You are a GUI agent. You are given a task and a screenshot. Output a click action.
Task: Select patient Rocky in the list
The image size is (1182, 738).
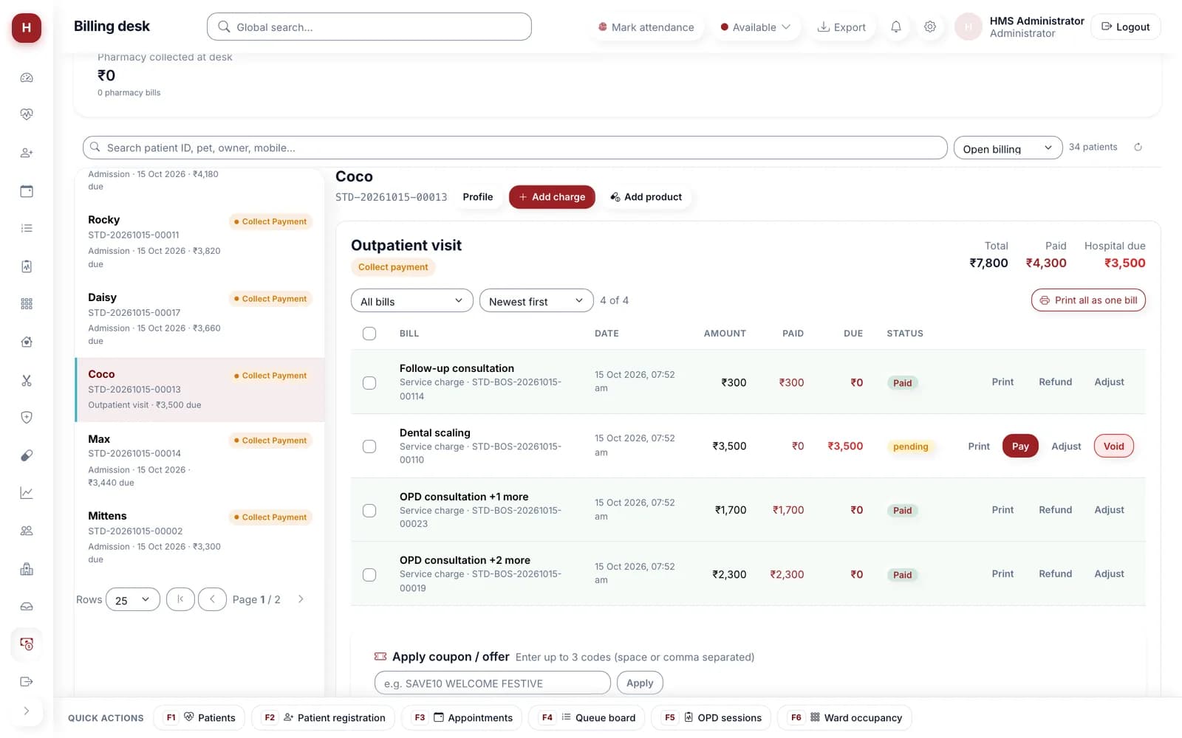point(199,242)
